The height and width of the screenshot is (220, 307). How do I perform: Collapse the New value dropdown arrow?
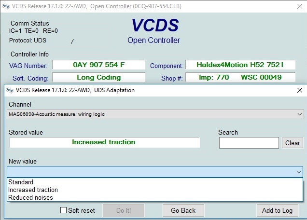click(299, 172)
